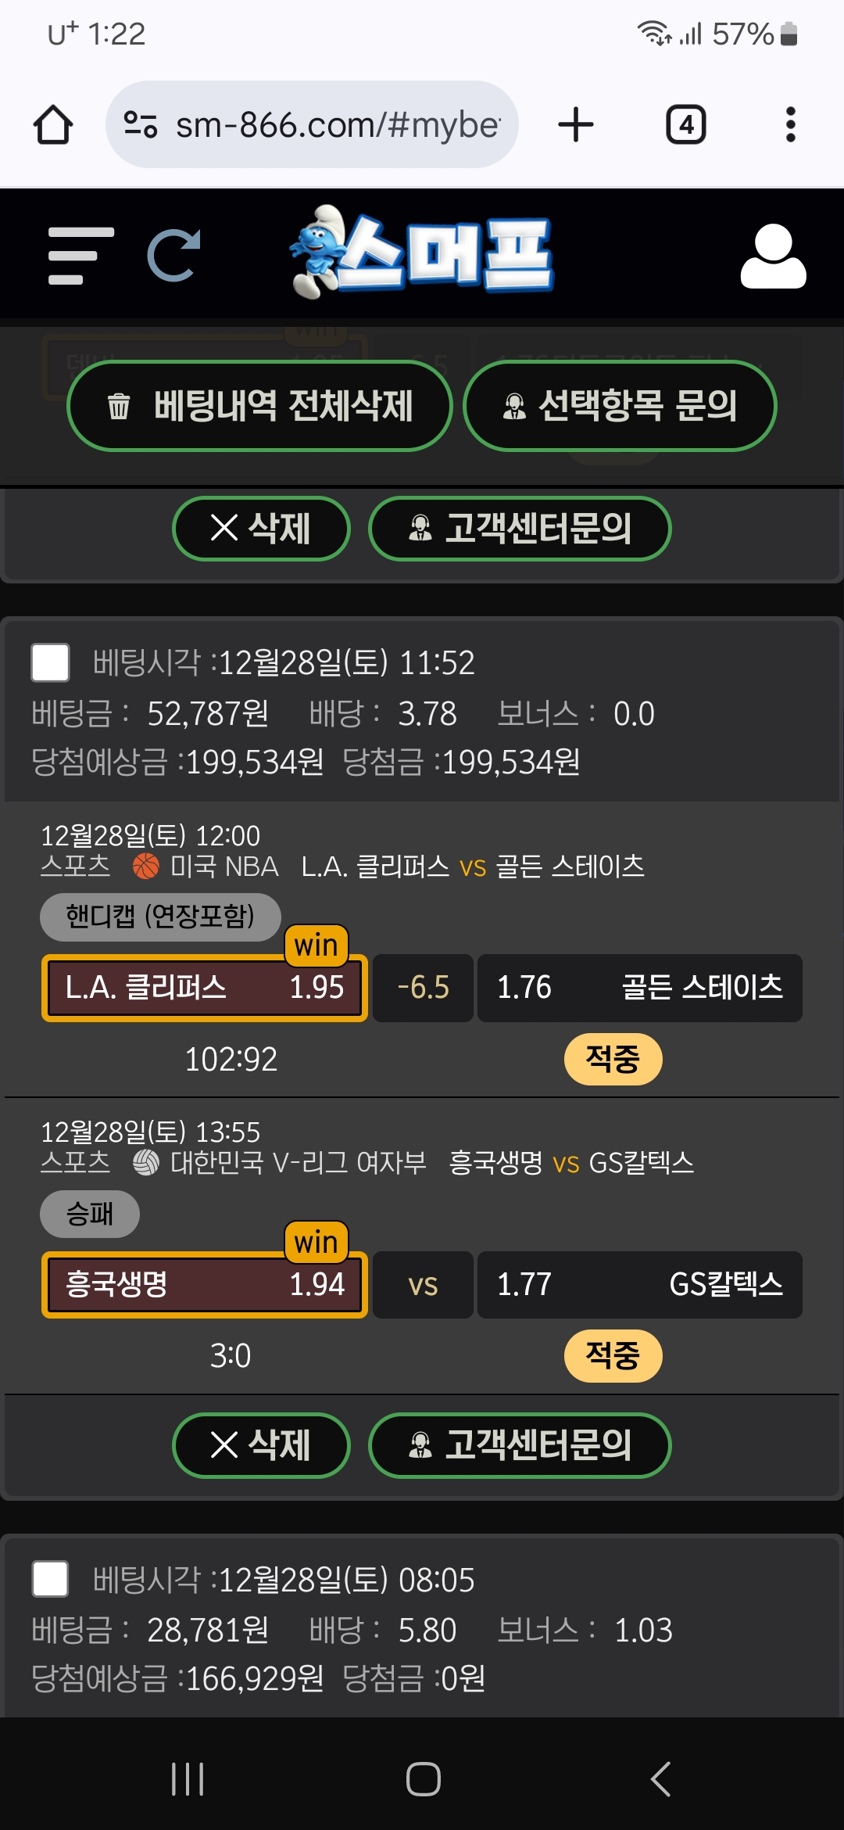The width and height of the screenshot is (844, 1830).
Task: Go to browser home page
Action: [53, 125]
